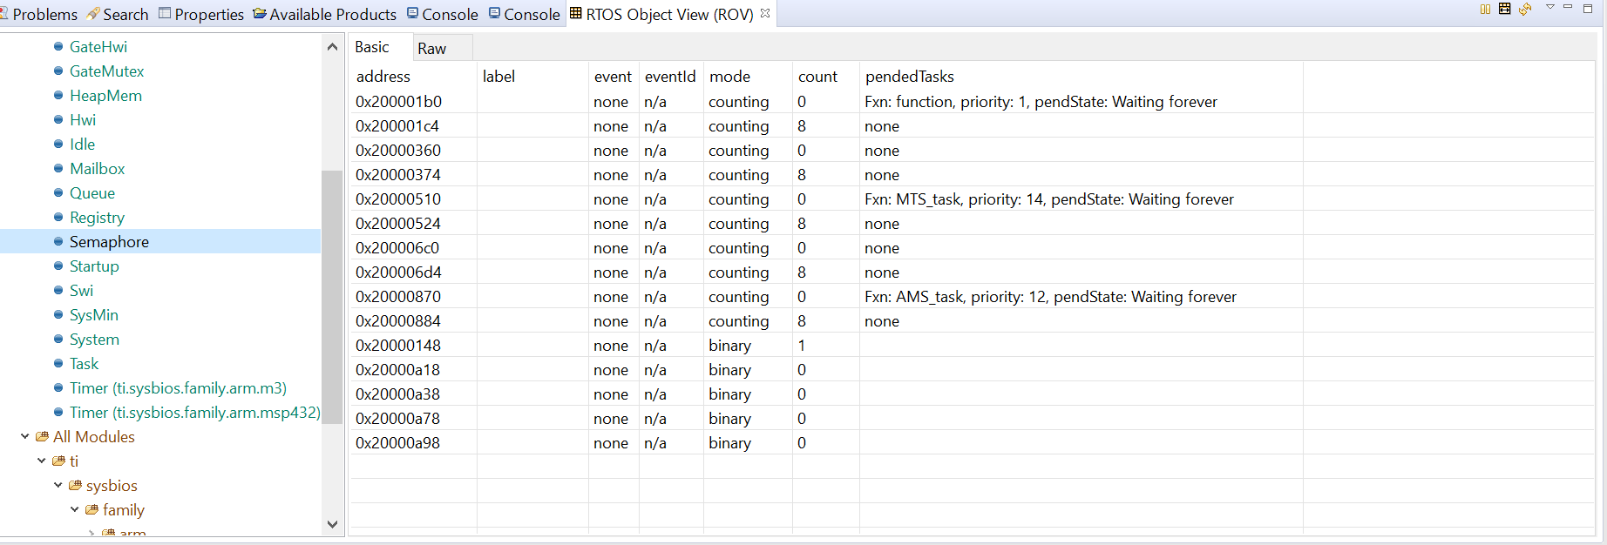
Task: Click the sysbios package icon
Action: [75, 486]
